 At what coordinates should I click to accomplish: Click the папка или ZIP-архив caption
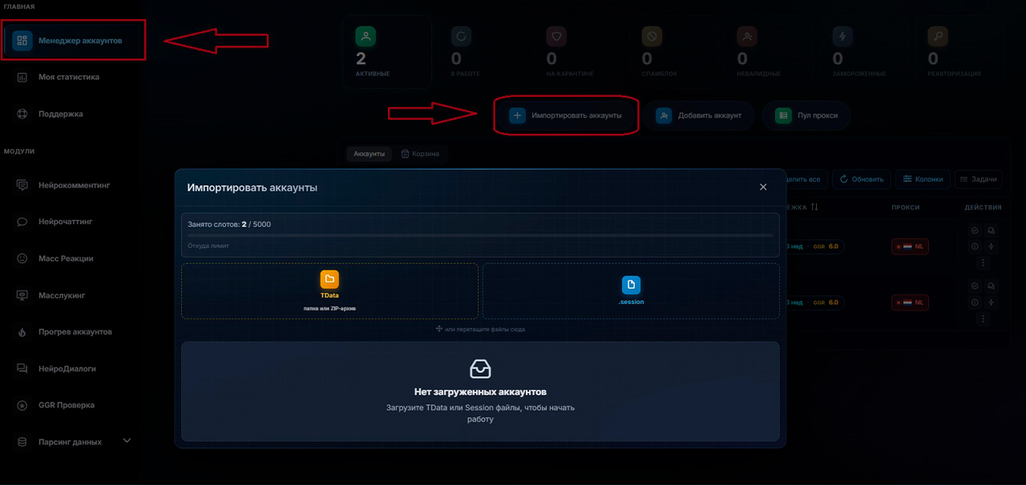(329, 307)
